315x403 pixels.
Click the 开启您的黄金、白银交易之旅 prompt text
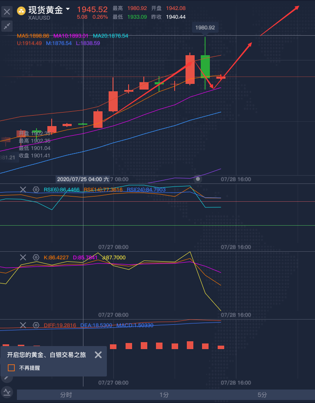(46, 355)
